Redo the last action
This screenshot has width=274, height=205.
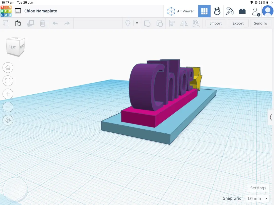coord(67,23)
